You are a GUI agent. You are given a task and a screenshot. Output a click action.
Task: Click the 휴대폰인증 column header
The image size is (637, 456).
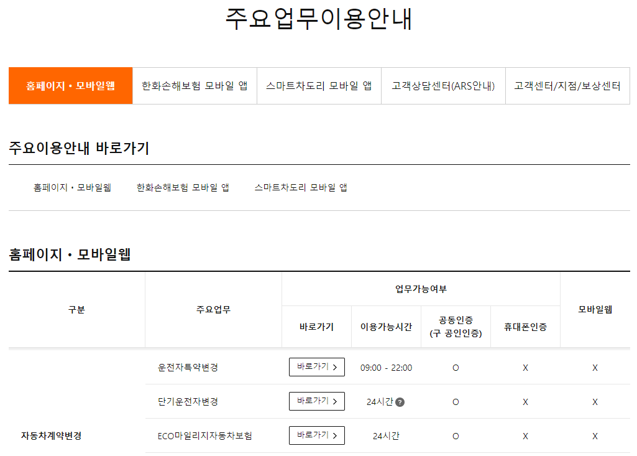pos(525,326)
